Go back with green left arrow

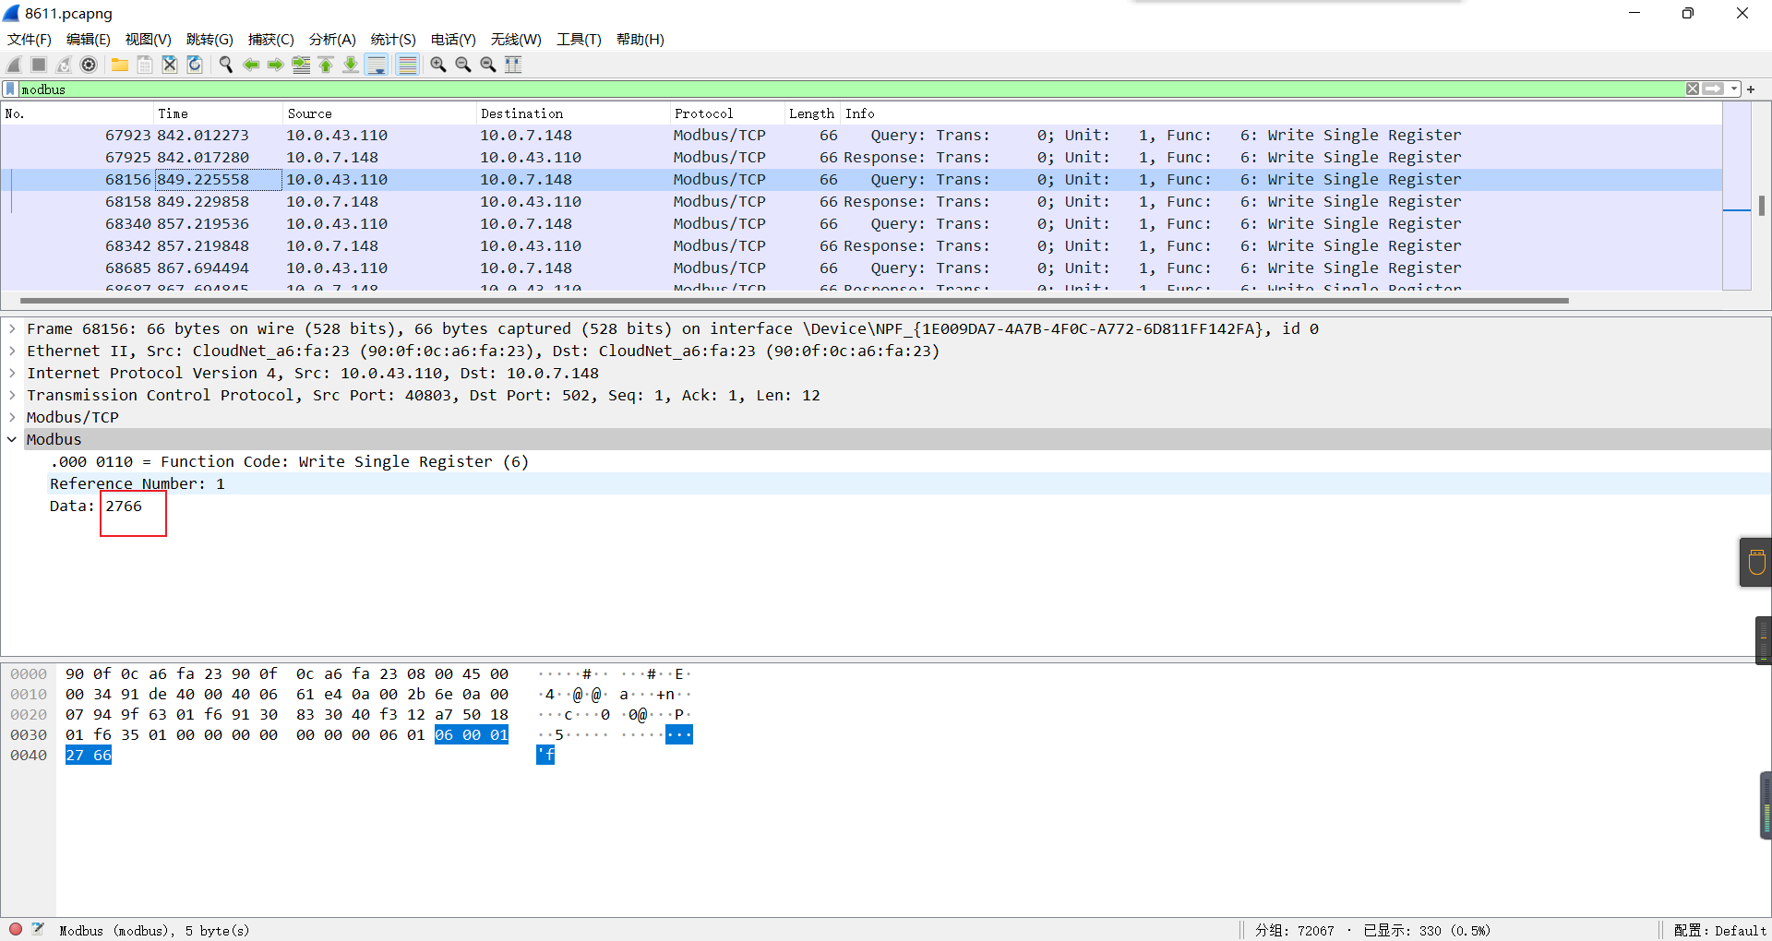(x=251, y=65)
